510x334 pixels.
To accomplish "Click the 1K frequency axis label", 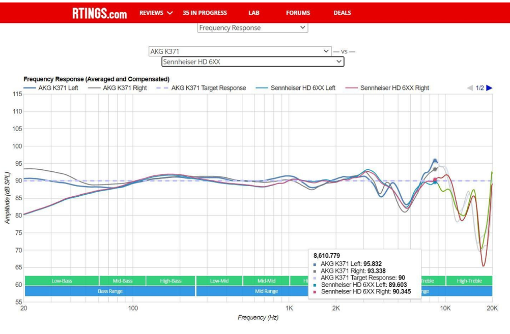I will pyautogui.click(x=289, y=308).
